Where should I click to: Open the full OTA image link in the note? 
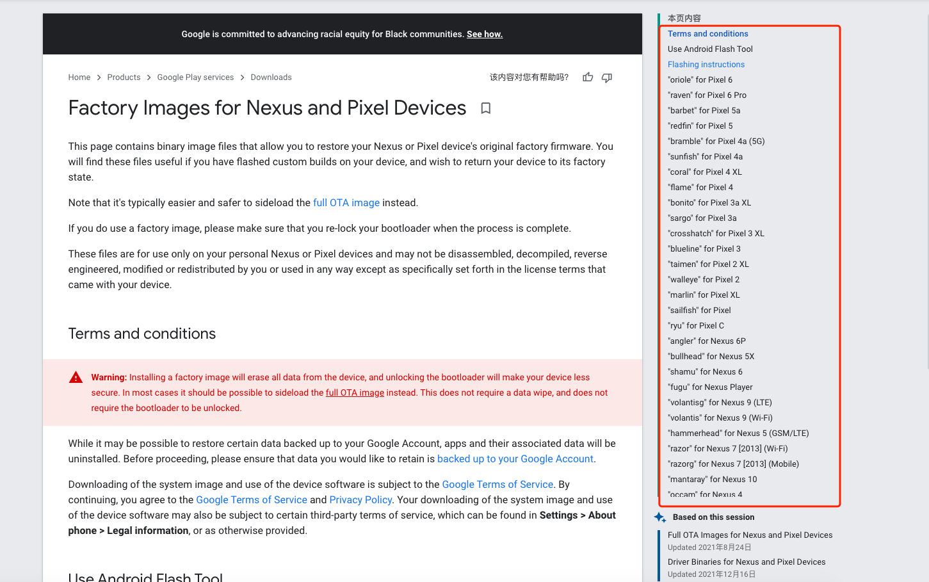tap(346, 203)
